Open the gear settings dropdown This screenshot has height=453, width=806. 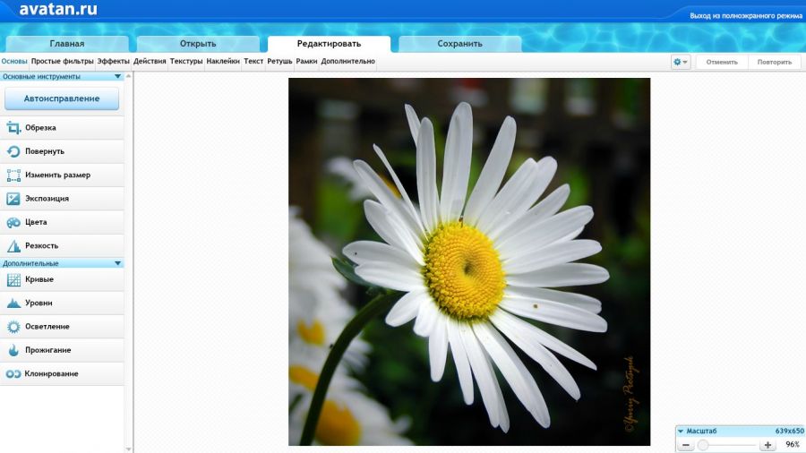pos(681,63)
